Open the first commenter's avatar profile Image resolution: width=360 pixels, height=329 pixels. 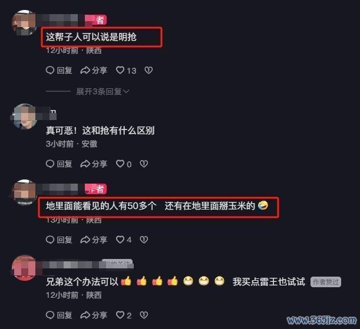pyautogui.click(x=24, y=22)
